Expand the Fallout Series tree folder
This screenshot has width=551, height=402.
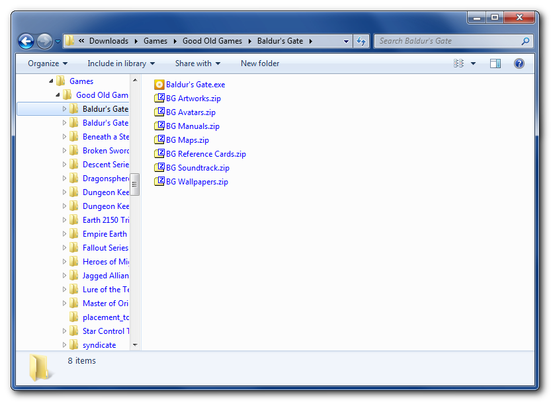tap(64, 248)
